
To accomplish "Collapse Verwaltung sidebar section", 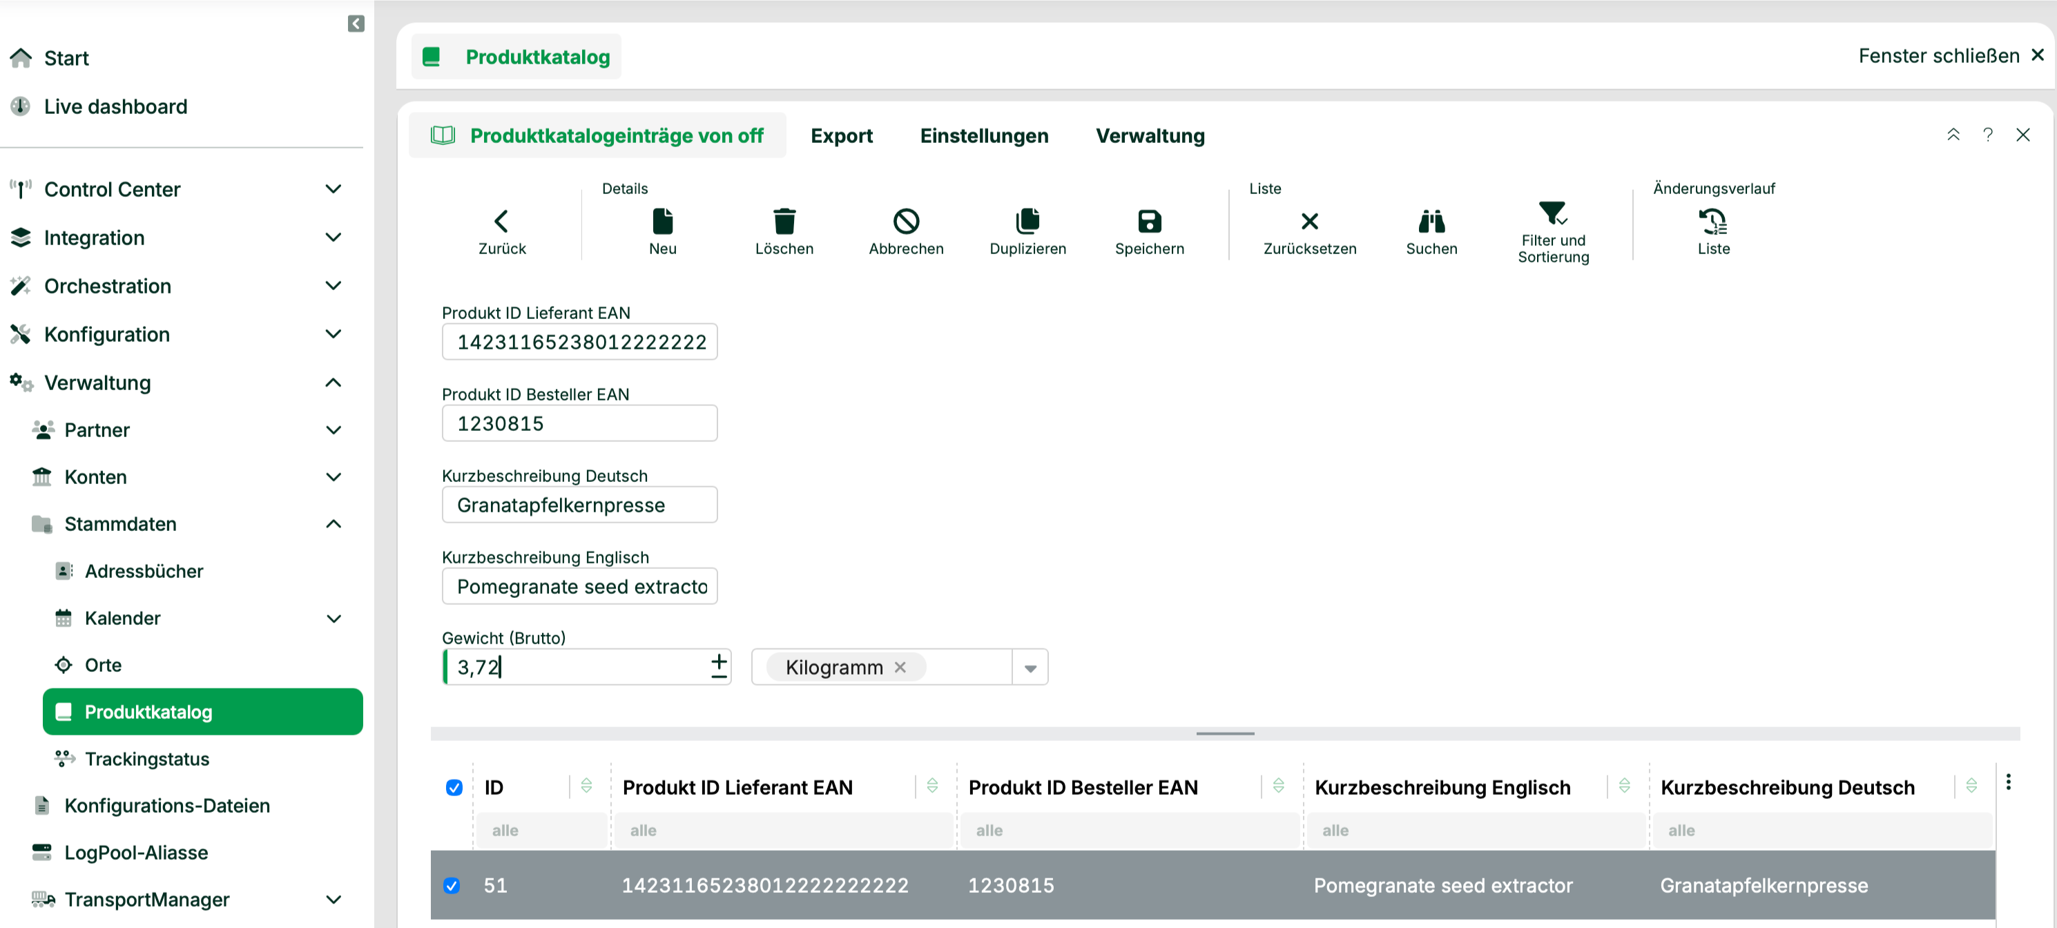I will point(333,383).
